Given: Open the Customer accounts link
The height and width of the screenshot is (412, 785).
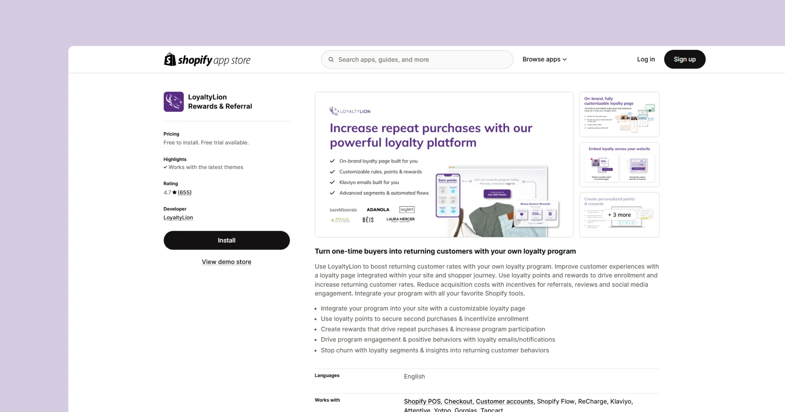Looking at the screenshot, I should [x=505, y=402].
